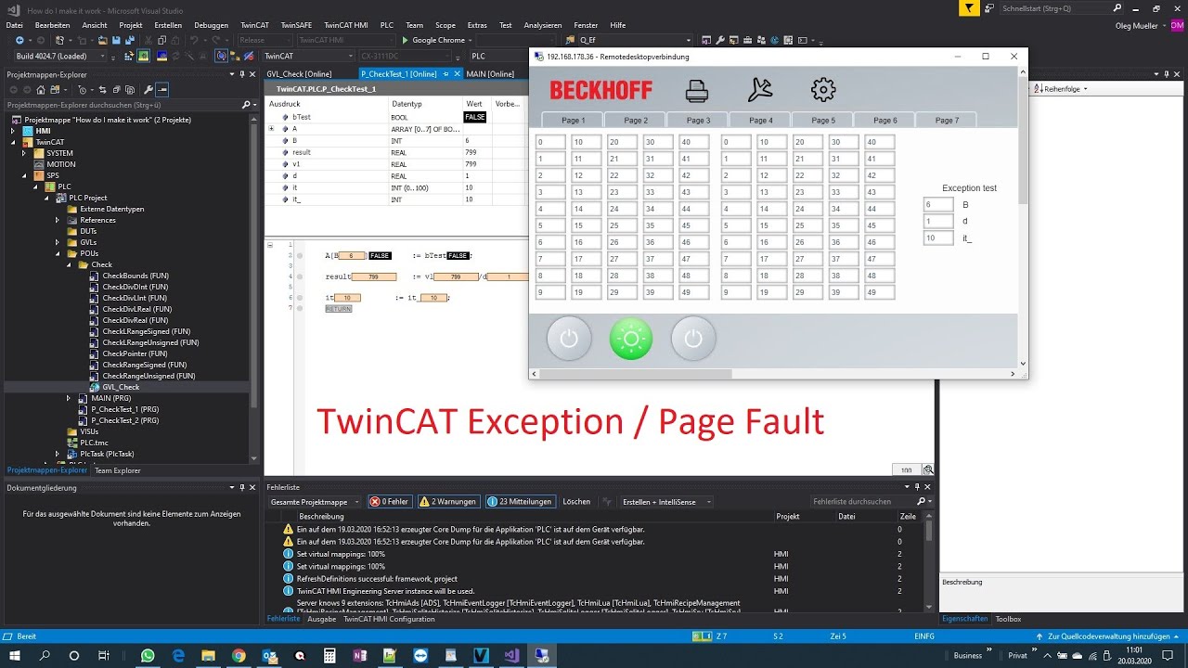
Task: Open the Calculator taskbar icon
Action: pos(329,655)
